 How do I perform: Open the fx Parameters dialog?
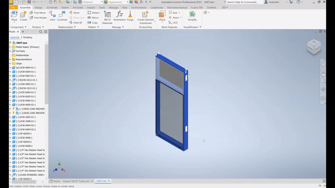pos(119,16)
